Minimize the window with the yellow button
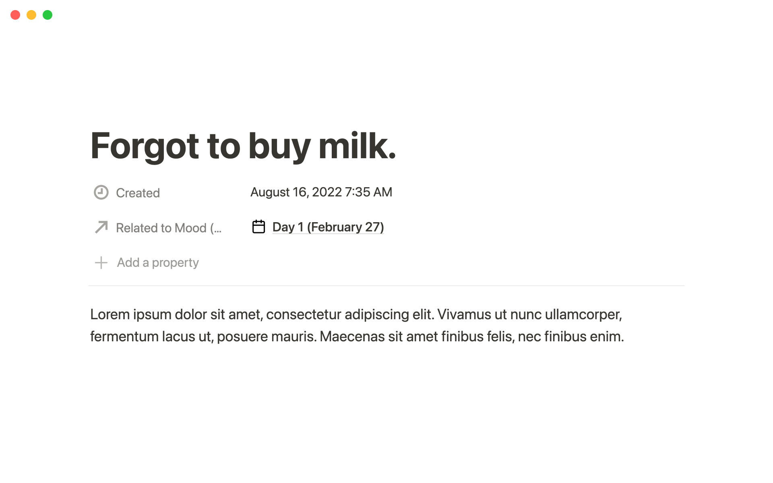773x483 pixels. (31, 15)
